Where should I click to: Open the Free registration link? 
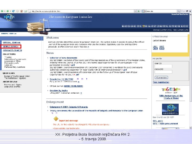pyautogui.click(x=161, y=82)
